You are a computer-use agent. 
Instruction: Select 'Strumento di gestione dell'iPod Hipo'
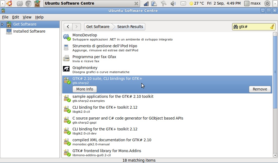[x=167, y=48]
